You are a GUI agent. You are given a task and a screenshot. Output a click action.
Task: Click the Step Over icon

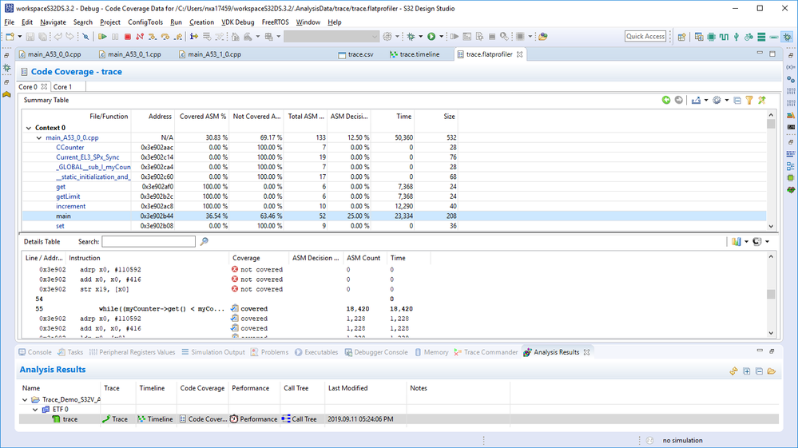(165, 37)
